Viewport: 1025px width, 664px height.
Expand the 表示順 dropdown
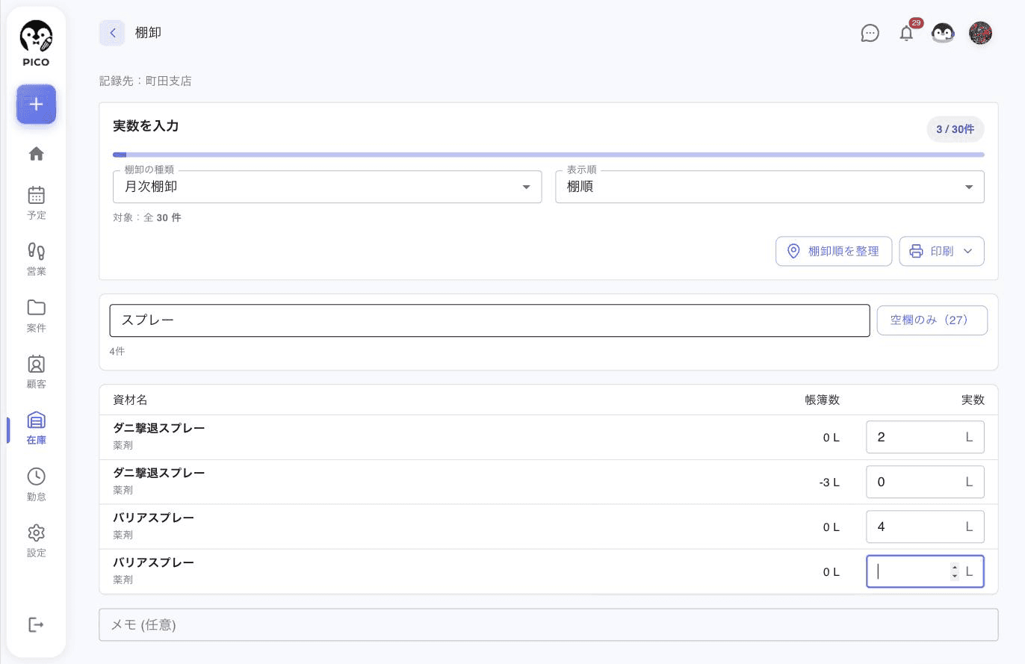pos(769,187)
